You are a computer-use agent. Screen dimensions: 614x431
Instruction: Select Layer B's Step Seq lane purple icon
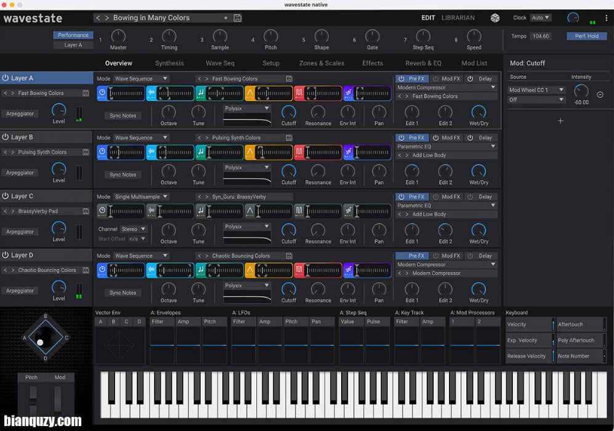coord(349,152)
